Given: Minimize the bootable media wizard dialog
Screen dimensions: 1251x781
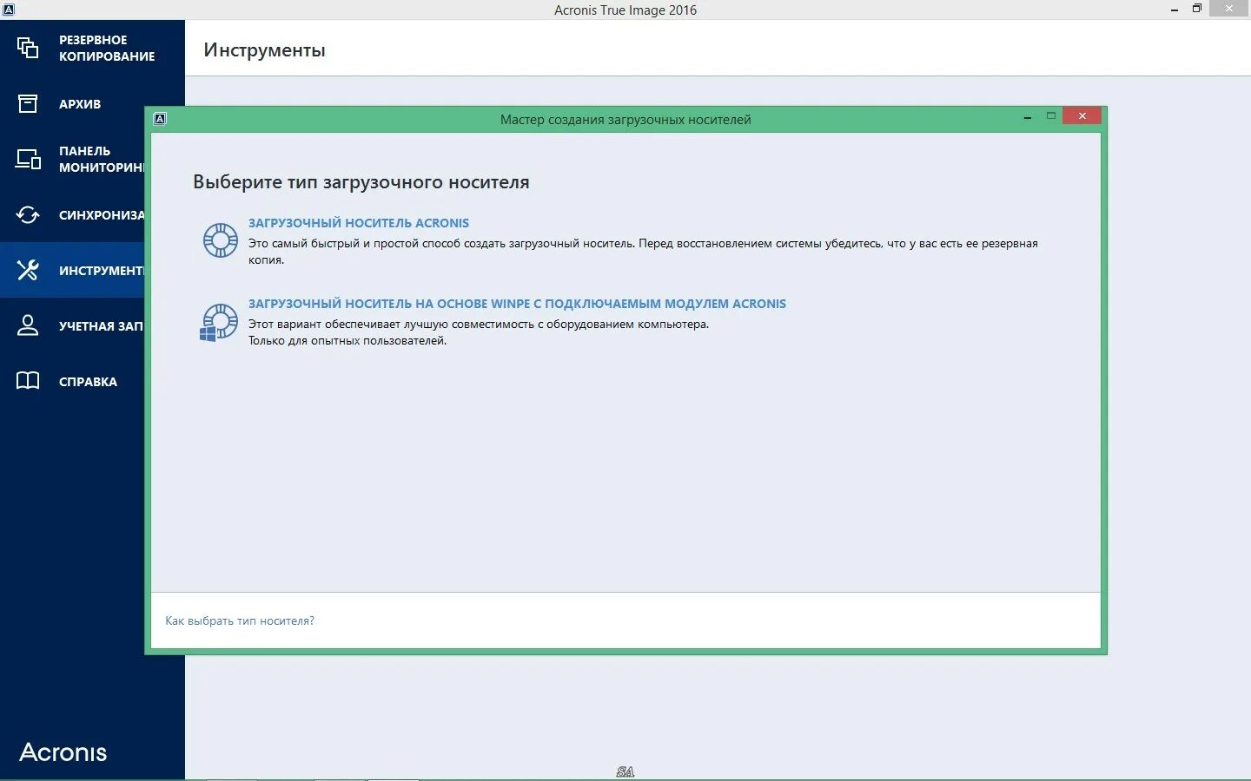Looking at the screenshot, I should coord(1028,116).
